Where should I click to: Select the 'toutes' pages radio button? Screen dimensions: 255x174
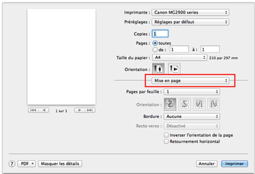pos(155,43)
